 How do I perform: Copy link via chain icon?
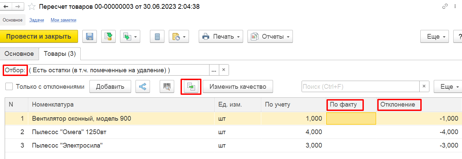click(x=445, y=6)
